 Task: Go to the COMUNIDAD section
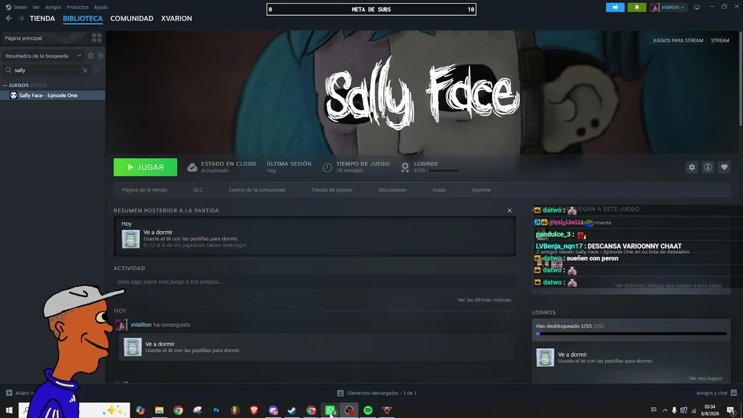pyautogui.click(x=132, y=19)
